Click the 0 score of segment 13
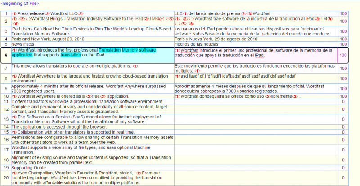 point(343,119)
